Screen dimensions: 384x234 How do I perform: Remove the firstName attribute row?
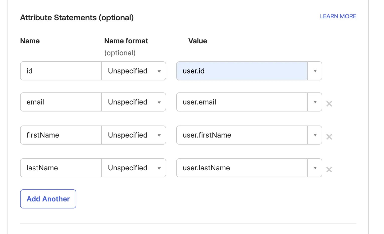[329, 137]
